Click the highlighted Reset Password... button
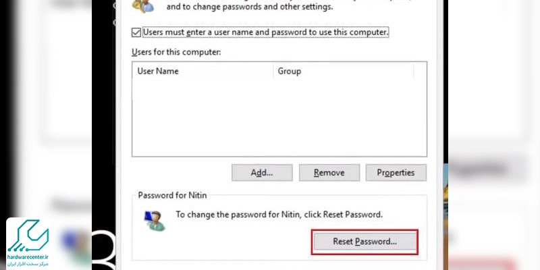Image resolution: width=540 pixels, height=270 pixels. coord(364,242)
